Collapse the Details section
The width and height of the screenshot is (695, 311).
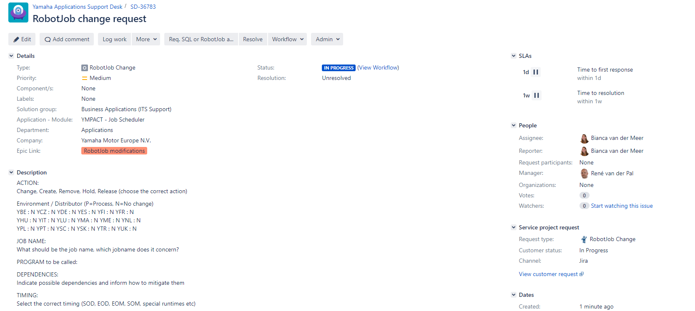click(x=11, y=56)
